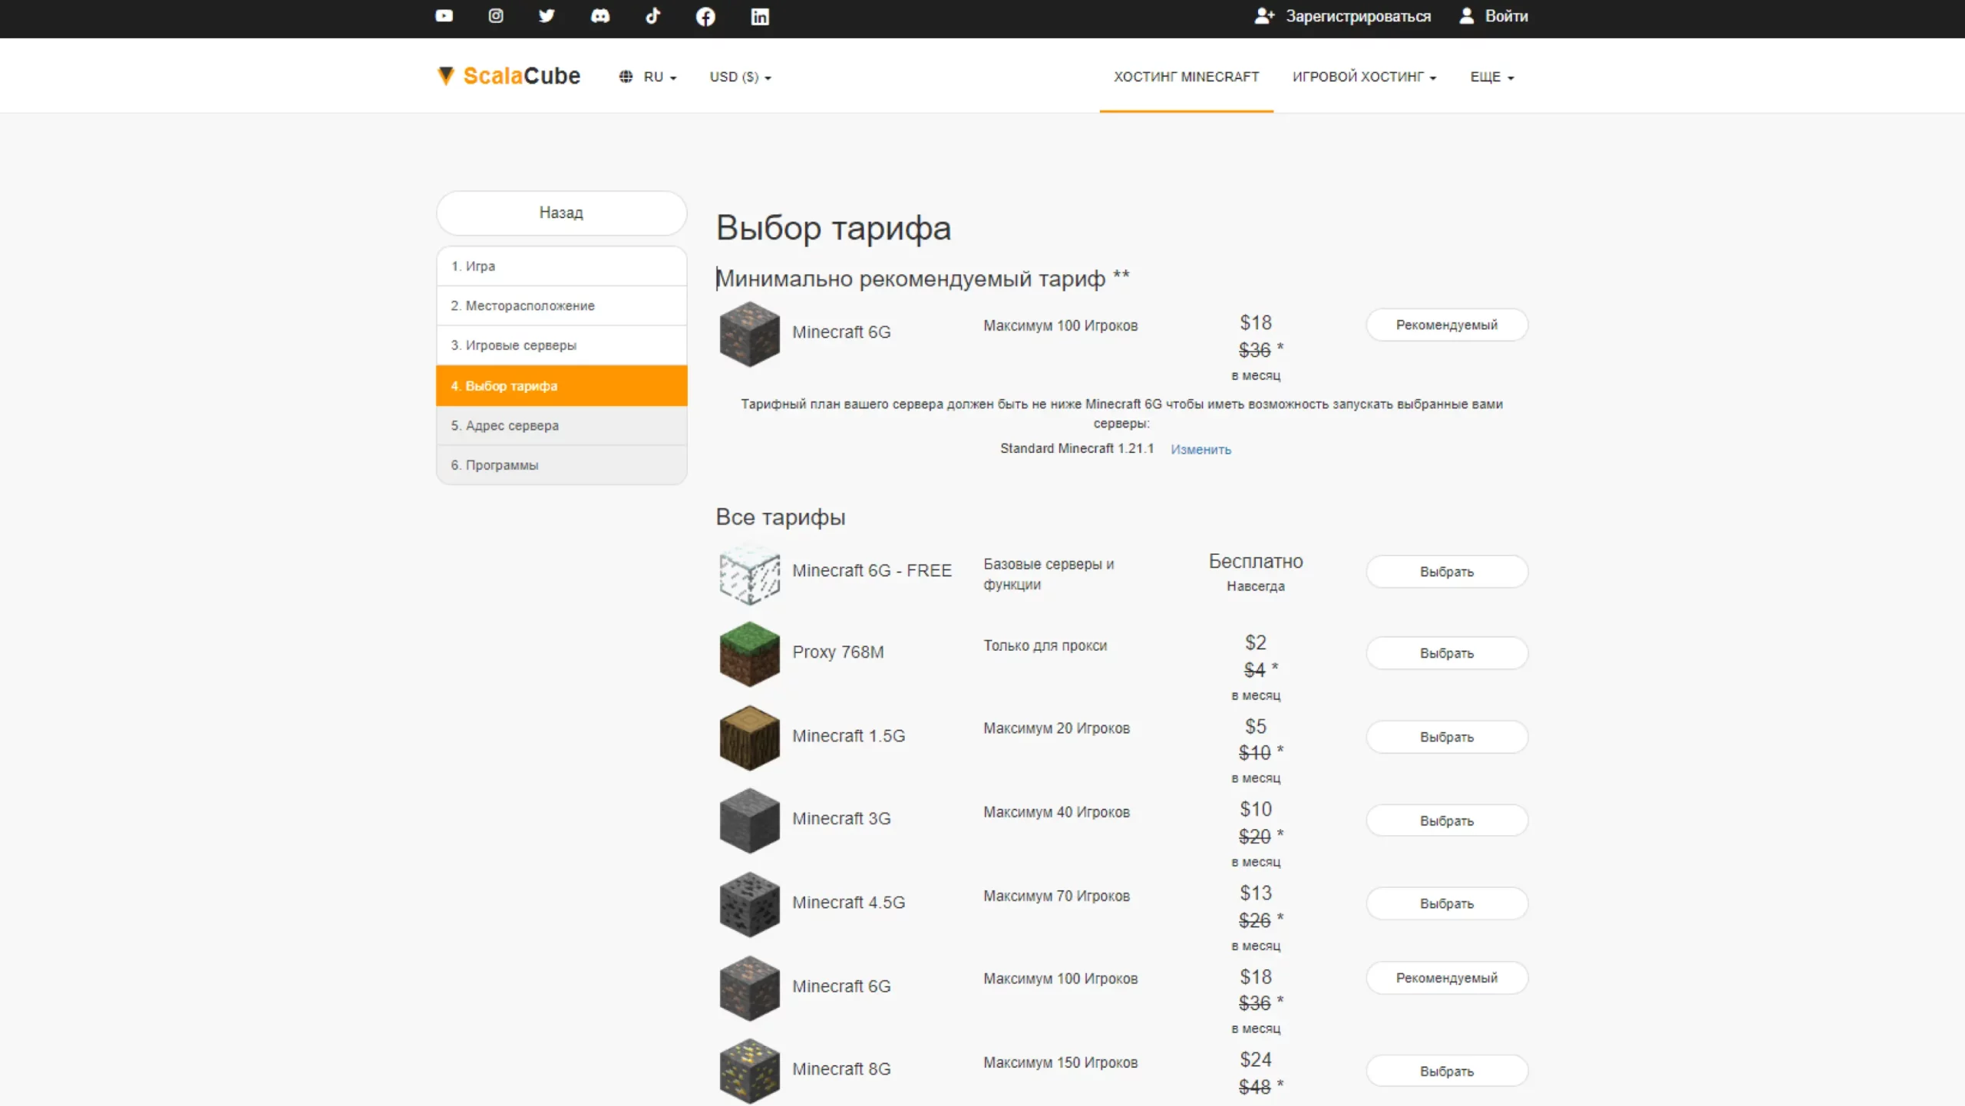Image resolution: width=1965 pixels, height=1106 pixels.
Task: Choose the Minecraft 6G - FREE plan
Action: click(1446, 572)
